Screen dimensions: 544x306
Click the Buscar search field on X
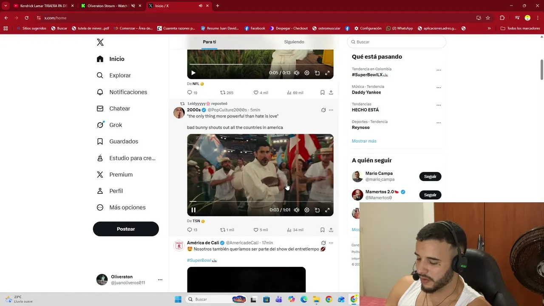point(397,42)
